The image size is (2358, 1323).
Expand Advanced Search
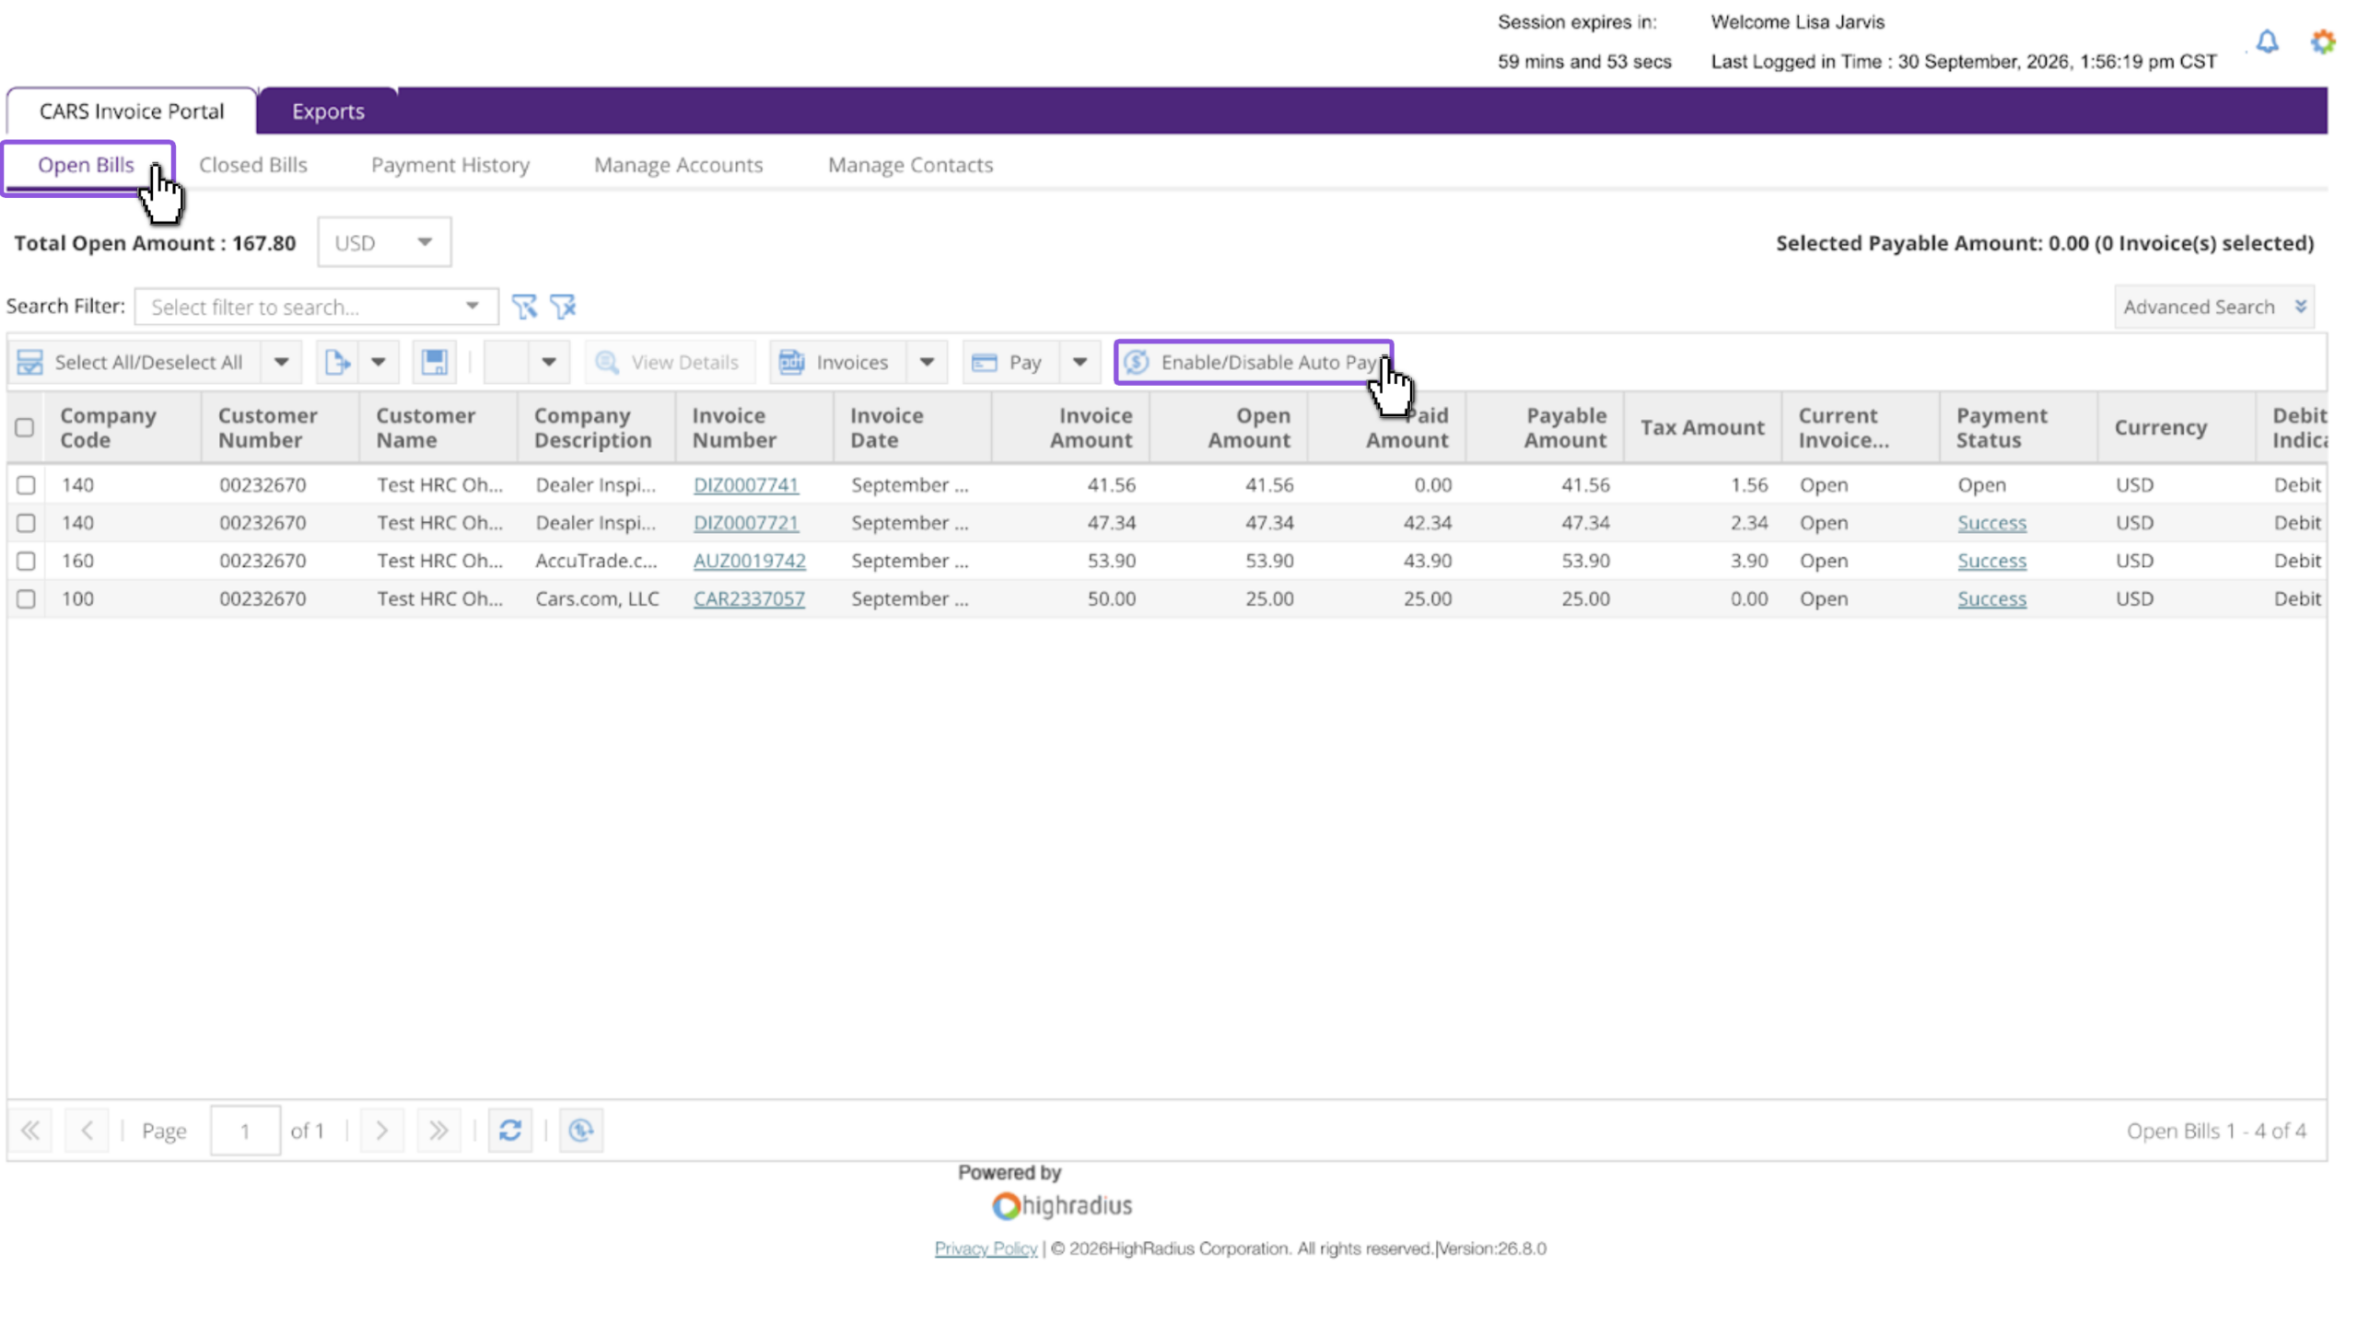pos(2214,307)
